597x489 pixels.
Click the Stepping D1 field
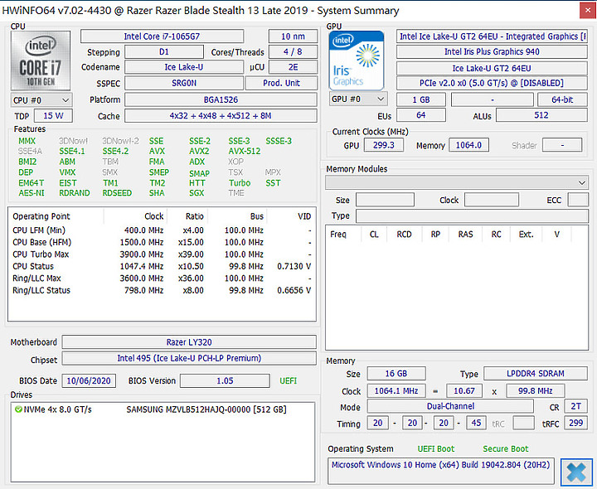(x=164, y=51)
